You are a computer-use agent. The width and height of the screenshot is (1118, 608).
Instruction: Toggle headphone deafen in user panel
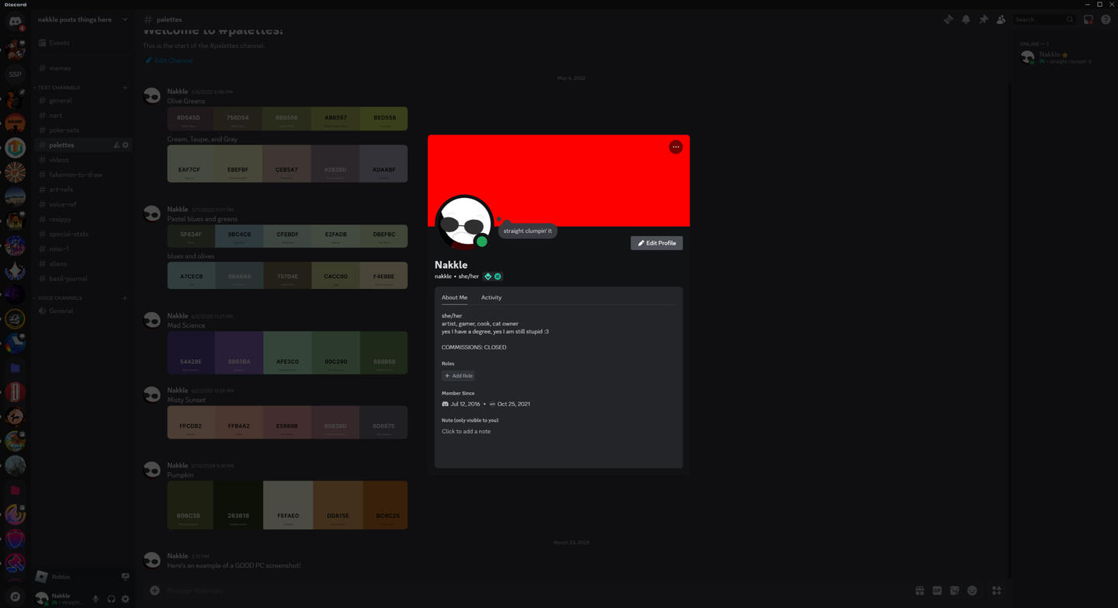click(111, 599)
